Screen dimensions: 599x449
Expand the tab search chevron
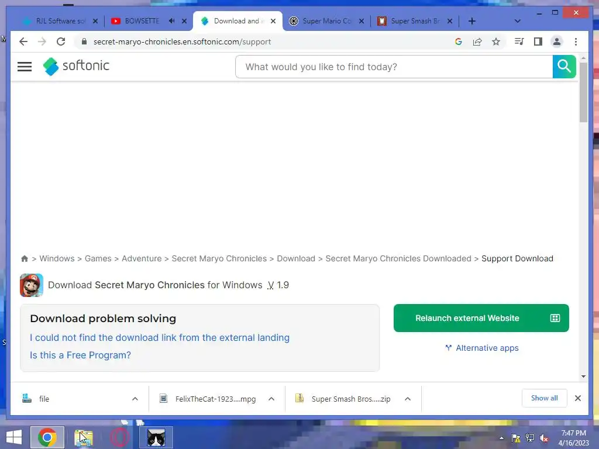(x=517, y=21)
